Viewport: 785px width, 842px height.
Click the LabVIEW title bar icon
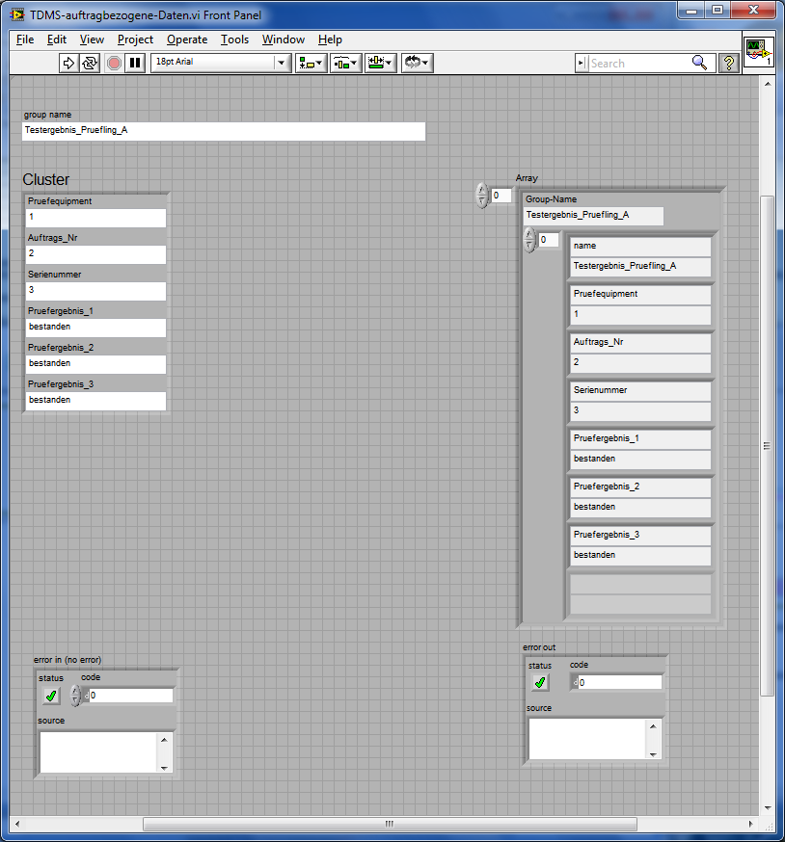(x=17, y=15)
